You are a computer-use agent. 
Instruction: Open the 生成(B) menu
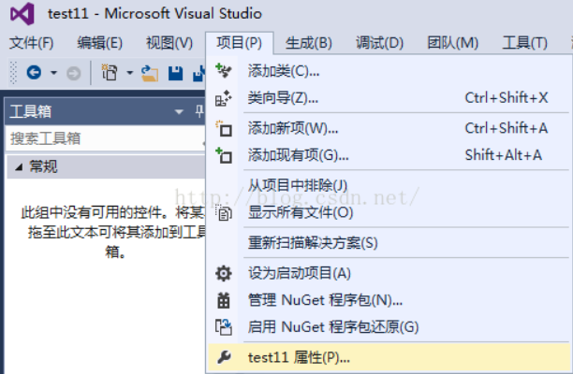click(308, 43)
